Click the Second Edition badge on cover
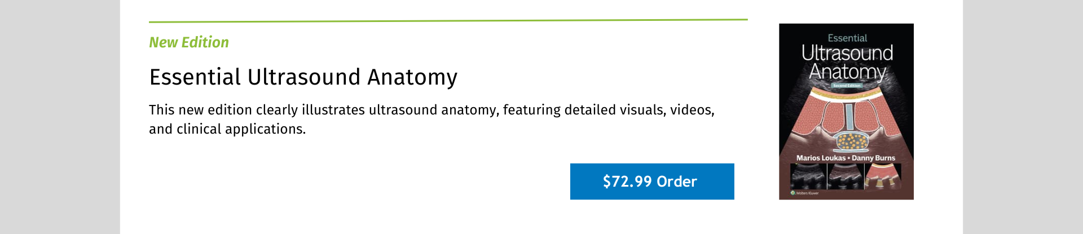The height and width of the screenshot is (234, 1083). pyautogui.click(x=847, y=86)
